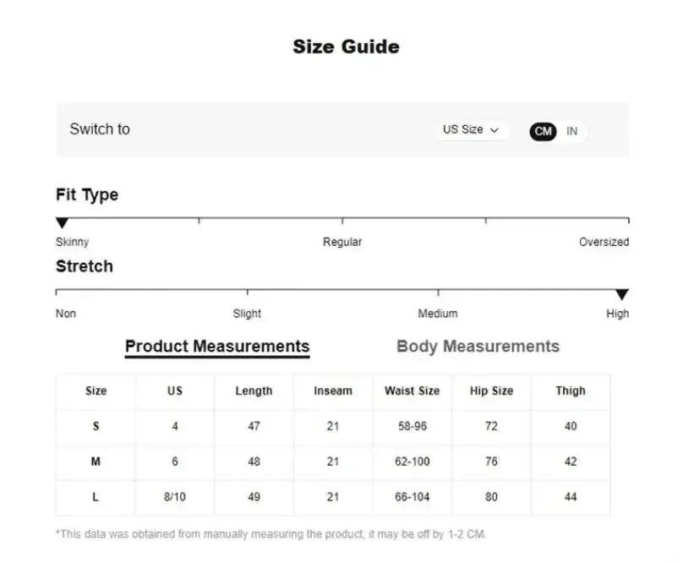This screenshot has height=563, width=683.
Task: Select the size S row
Action: click(x=96, y=427)
